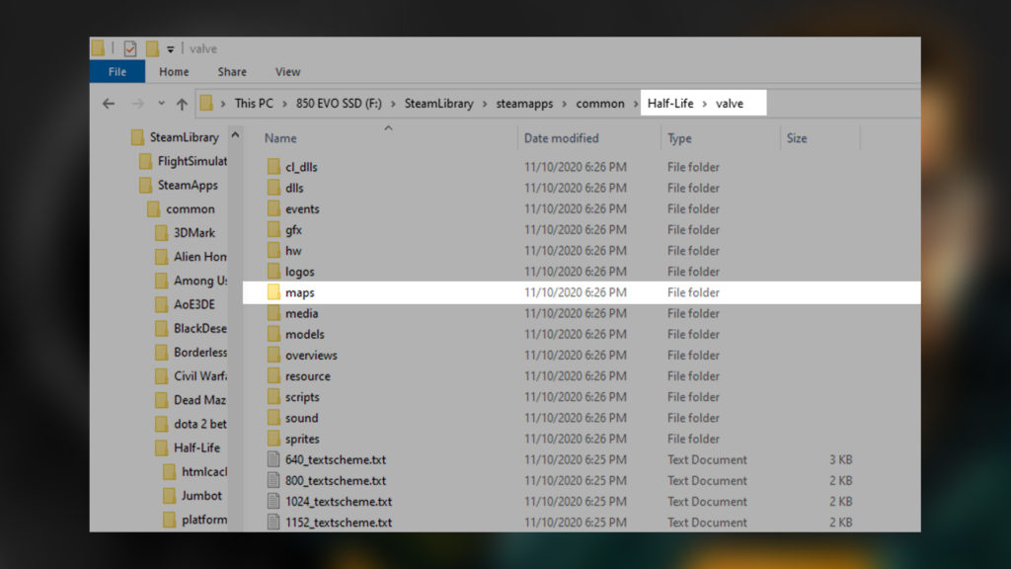The width and height of the screenshot is (1011, 569).
Task: Click the Forward navigation arrow
Action: [137, 103]
